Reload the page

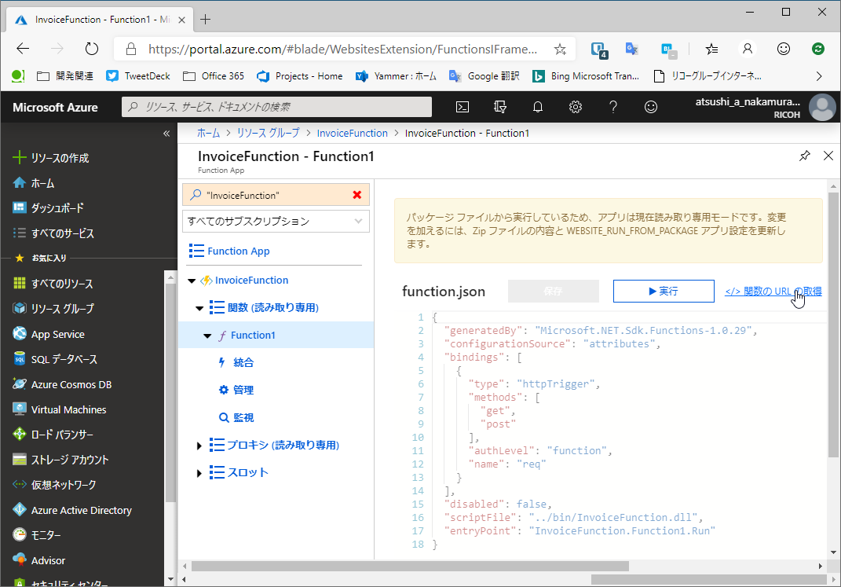tap(92, 49)
